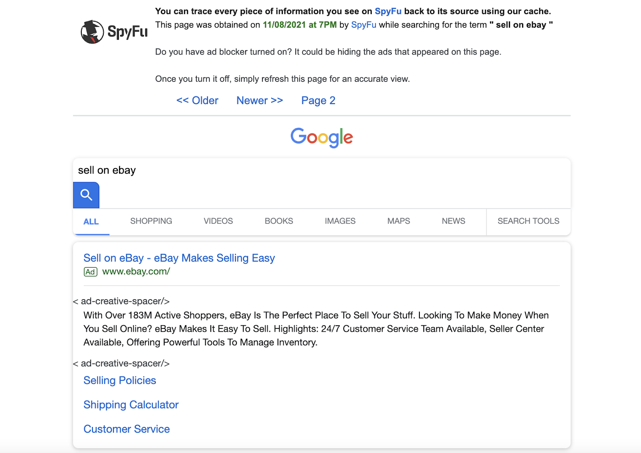Click the ad description about 183M Active Shoppers
This screenshot has width=641, height=453.
316,329
